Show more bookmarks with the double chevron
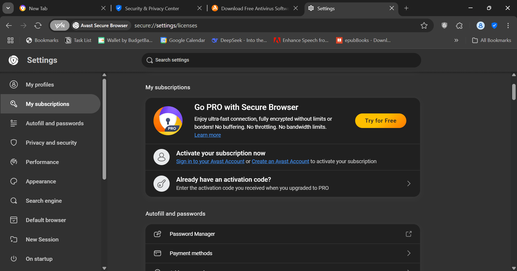The width and height of the screenshot is (517, 271). (456, 40)
